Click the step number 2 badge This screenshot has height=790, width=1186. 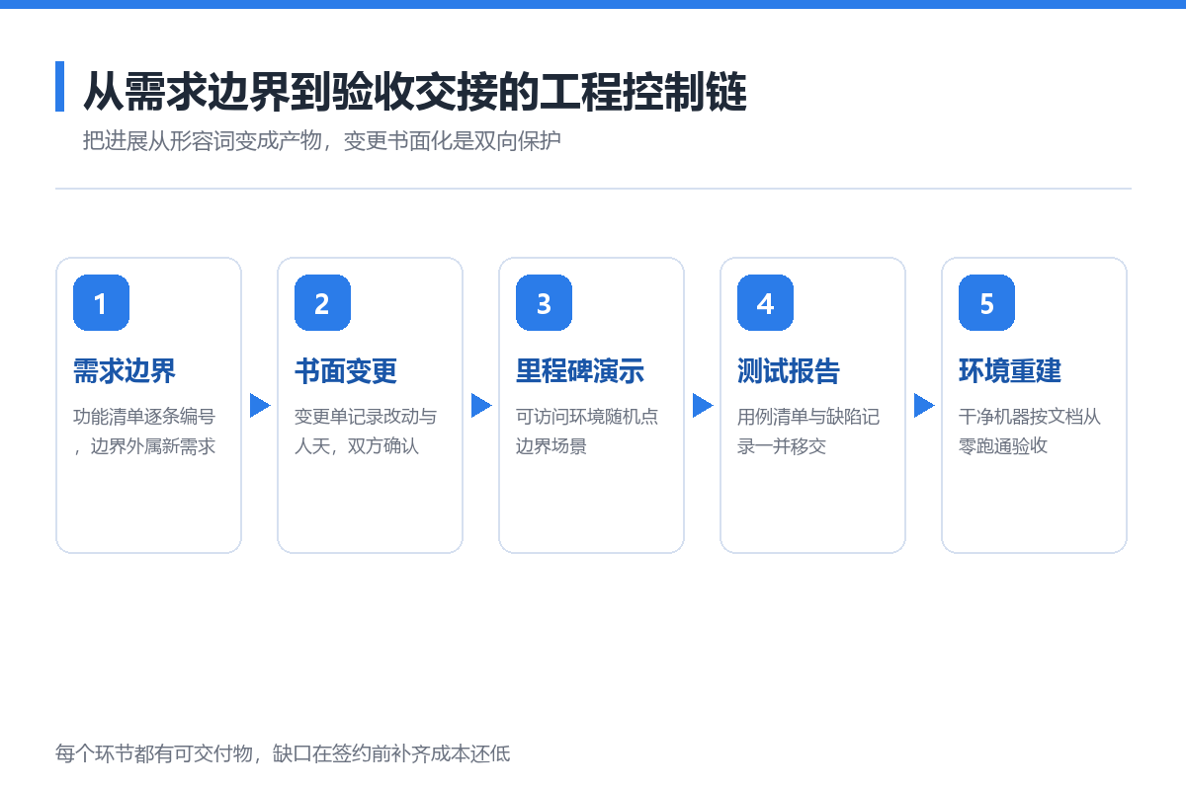click(x=322, y=303)
